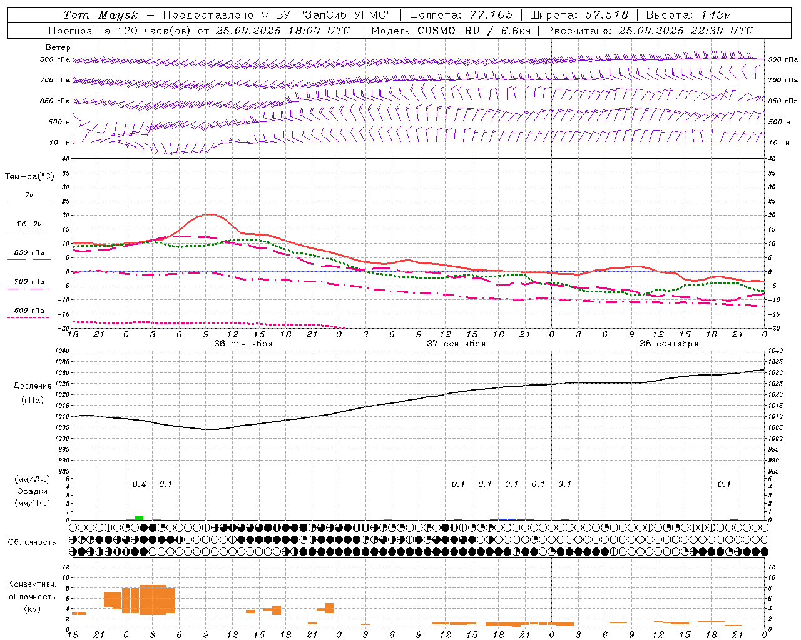Screen dimensions: 801x640
Task: Click the date label 27 сентября
Action: [x=456, y=344]
